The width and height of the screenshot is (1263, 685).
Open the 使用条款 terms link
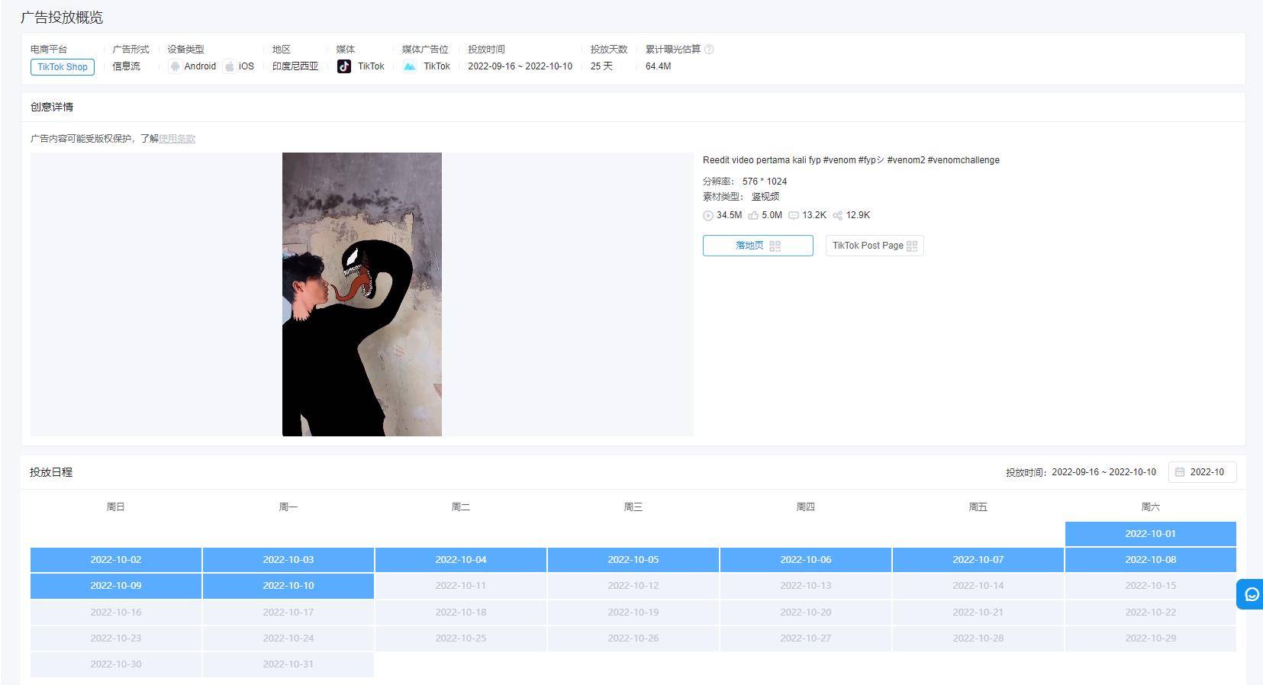177,139
